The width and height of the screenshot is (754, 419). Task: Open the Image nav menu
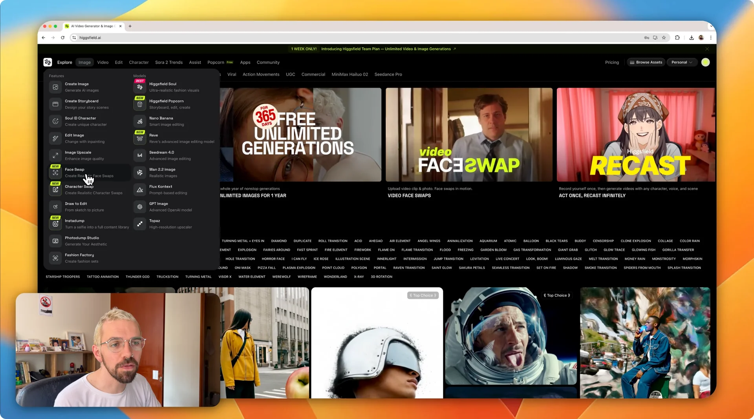[x=84, y=62]
